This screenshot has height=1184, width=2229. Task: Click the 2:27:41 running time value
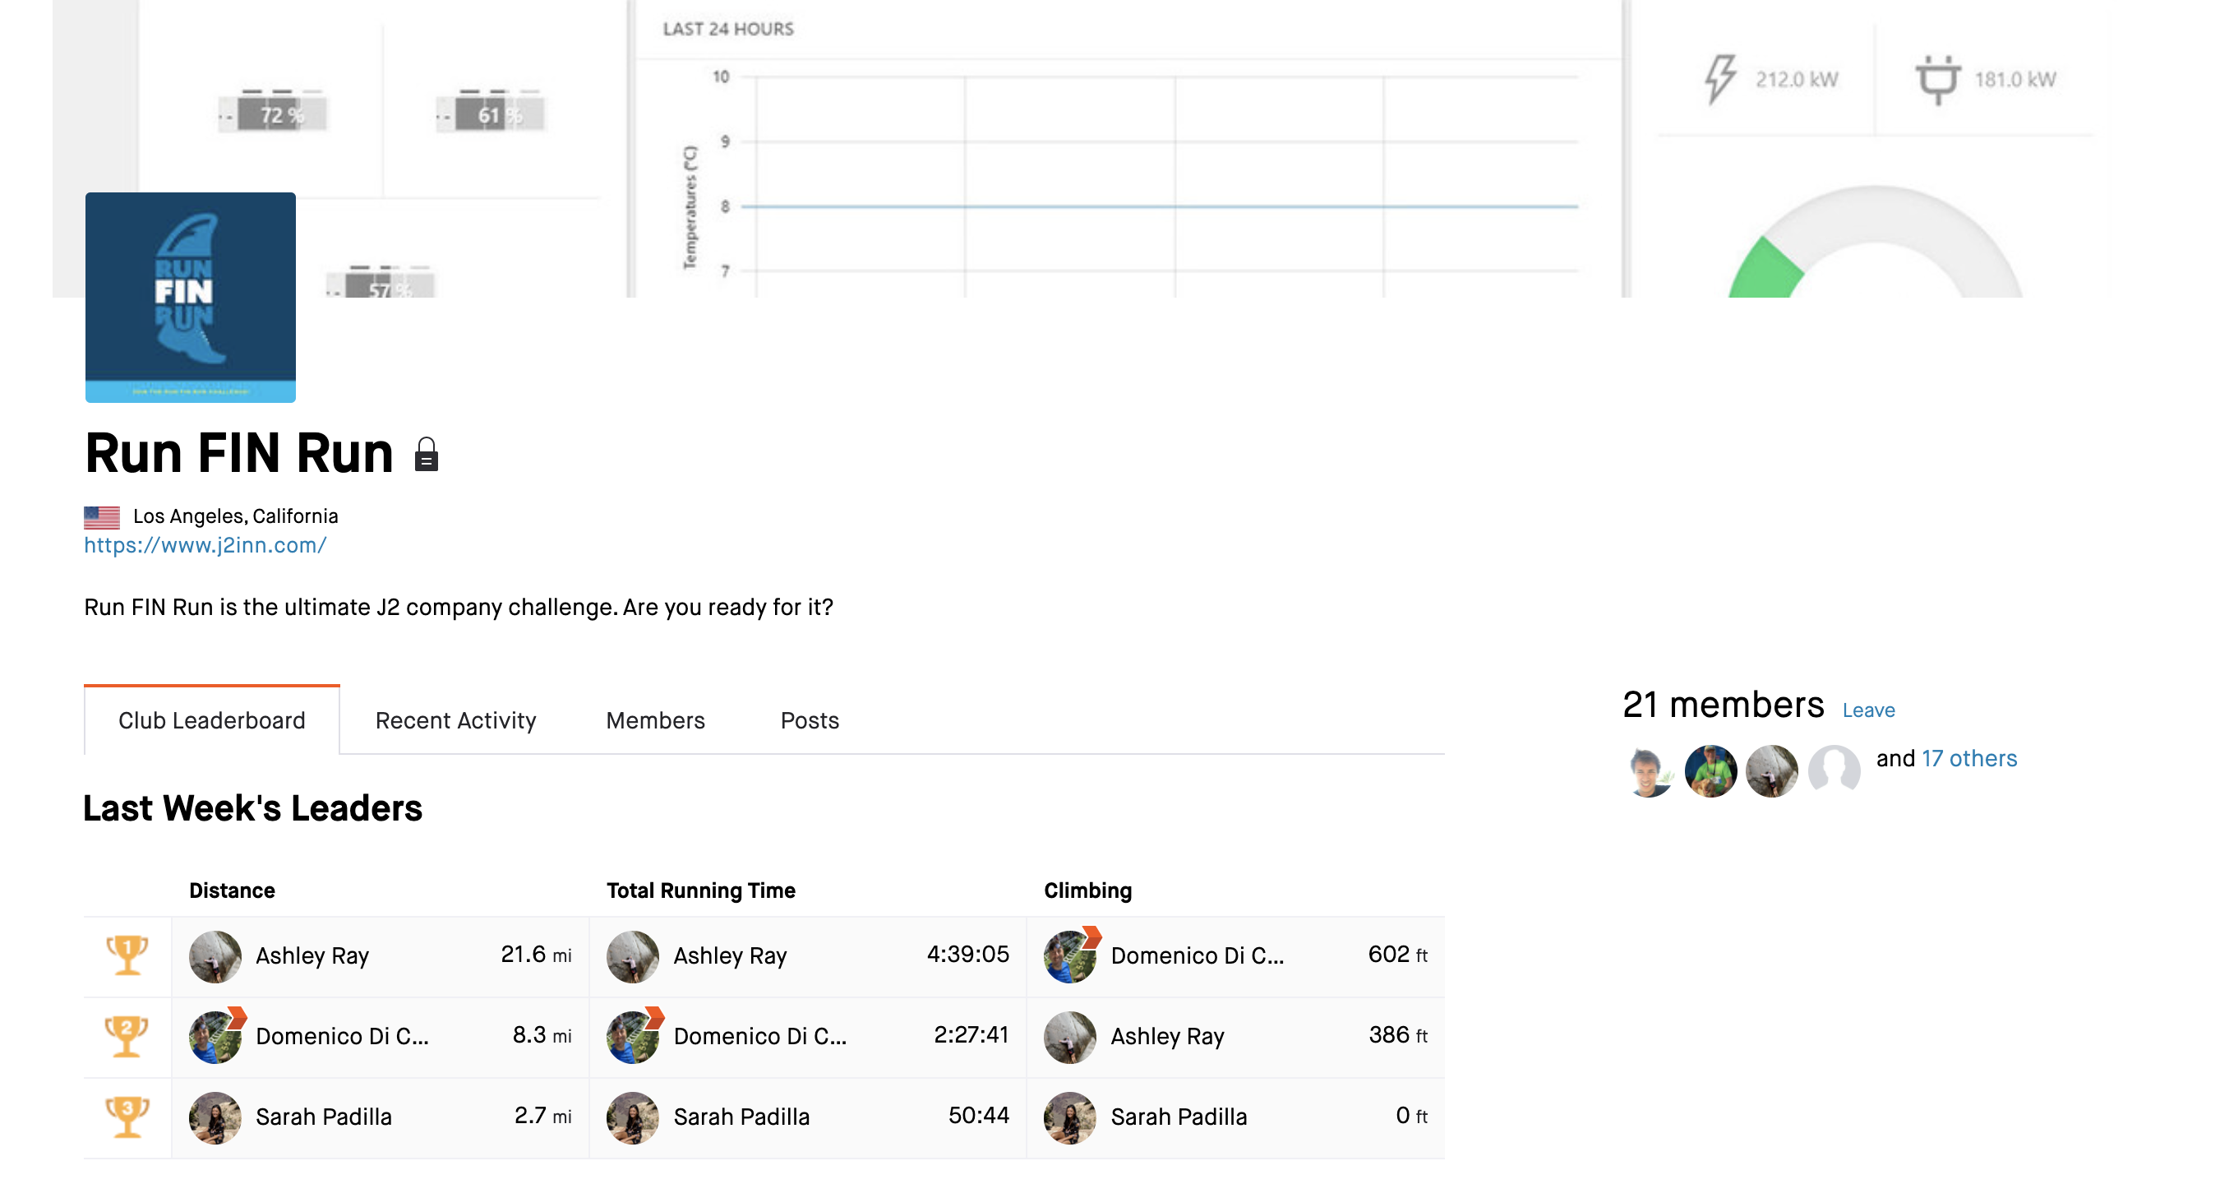(971, 1034)
